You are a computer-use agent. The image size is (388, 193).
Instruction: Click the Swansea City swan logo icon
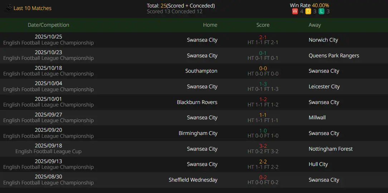[x=9, y=8]
